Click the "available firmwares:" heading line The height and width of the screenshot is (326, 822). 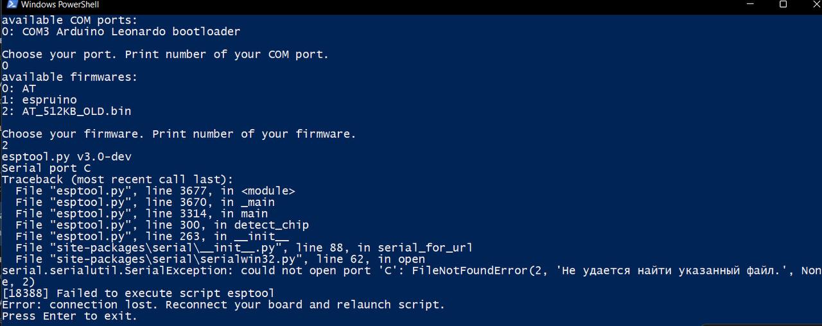click(69, 77)
